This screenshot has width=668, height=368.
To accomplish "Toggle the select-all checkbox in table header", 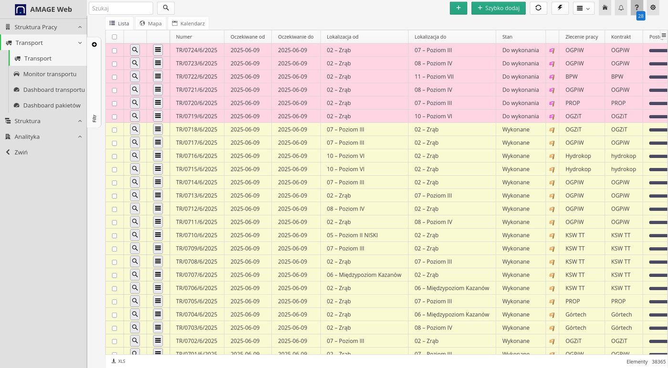I will (x=115, y=37).
